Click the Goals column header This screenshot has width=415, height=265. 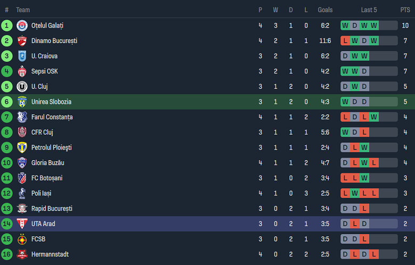(325, 10)
